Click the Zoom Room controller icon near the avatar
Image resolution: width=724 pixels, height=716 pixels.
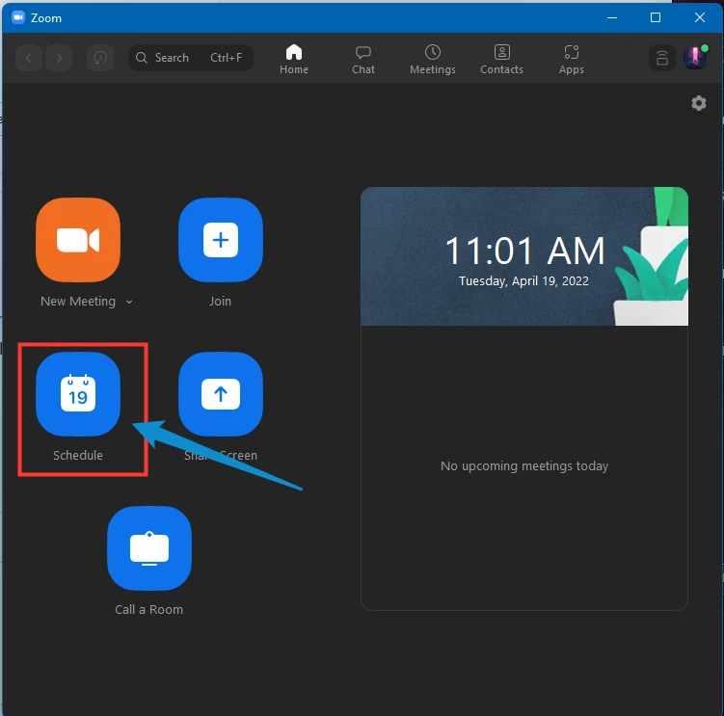[662, 58]
